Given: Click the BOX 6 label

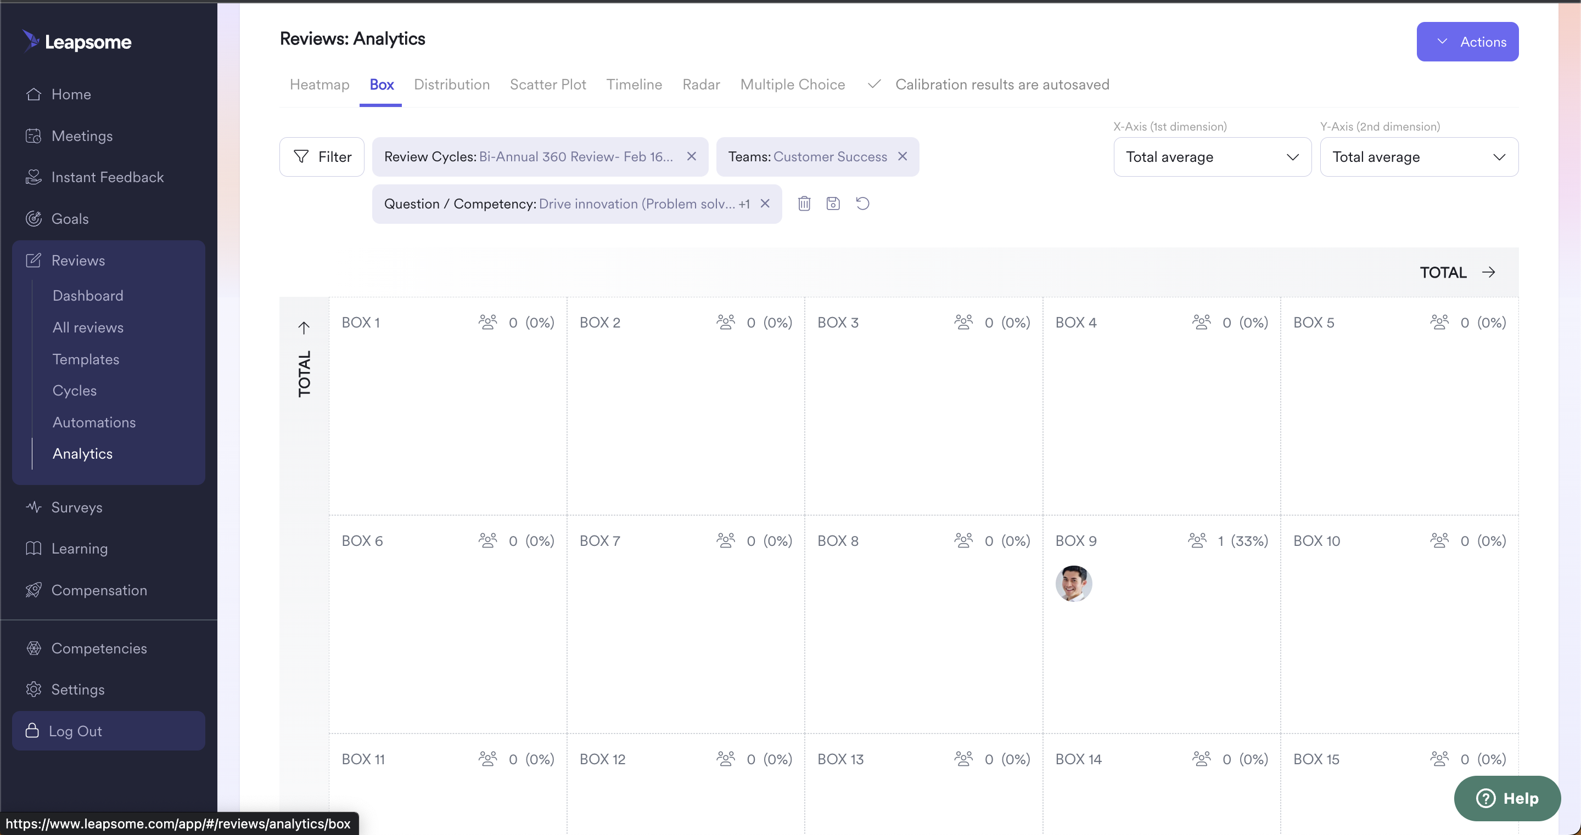Looking at the screenshot, I should click(362, 540).
